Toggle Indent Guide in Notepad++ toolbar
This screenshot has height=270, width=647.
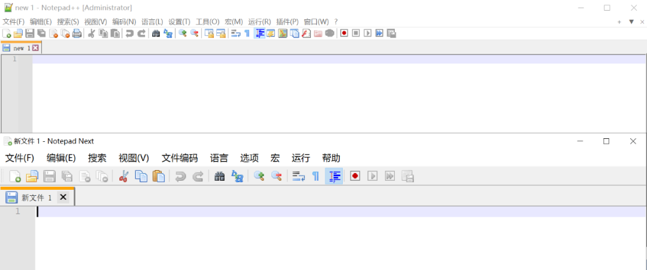[x=259, y=34]
